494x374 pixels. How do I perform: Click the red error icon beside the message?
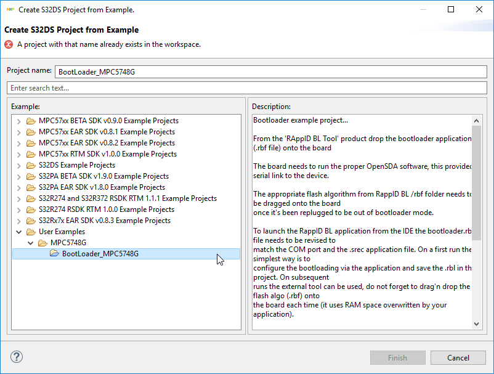(9, 44)
